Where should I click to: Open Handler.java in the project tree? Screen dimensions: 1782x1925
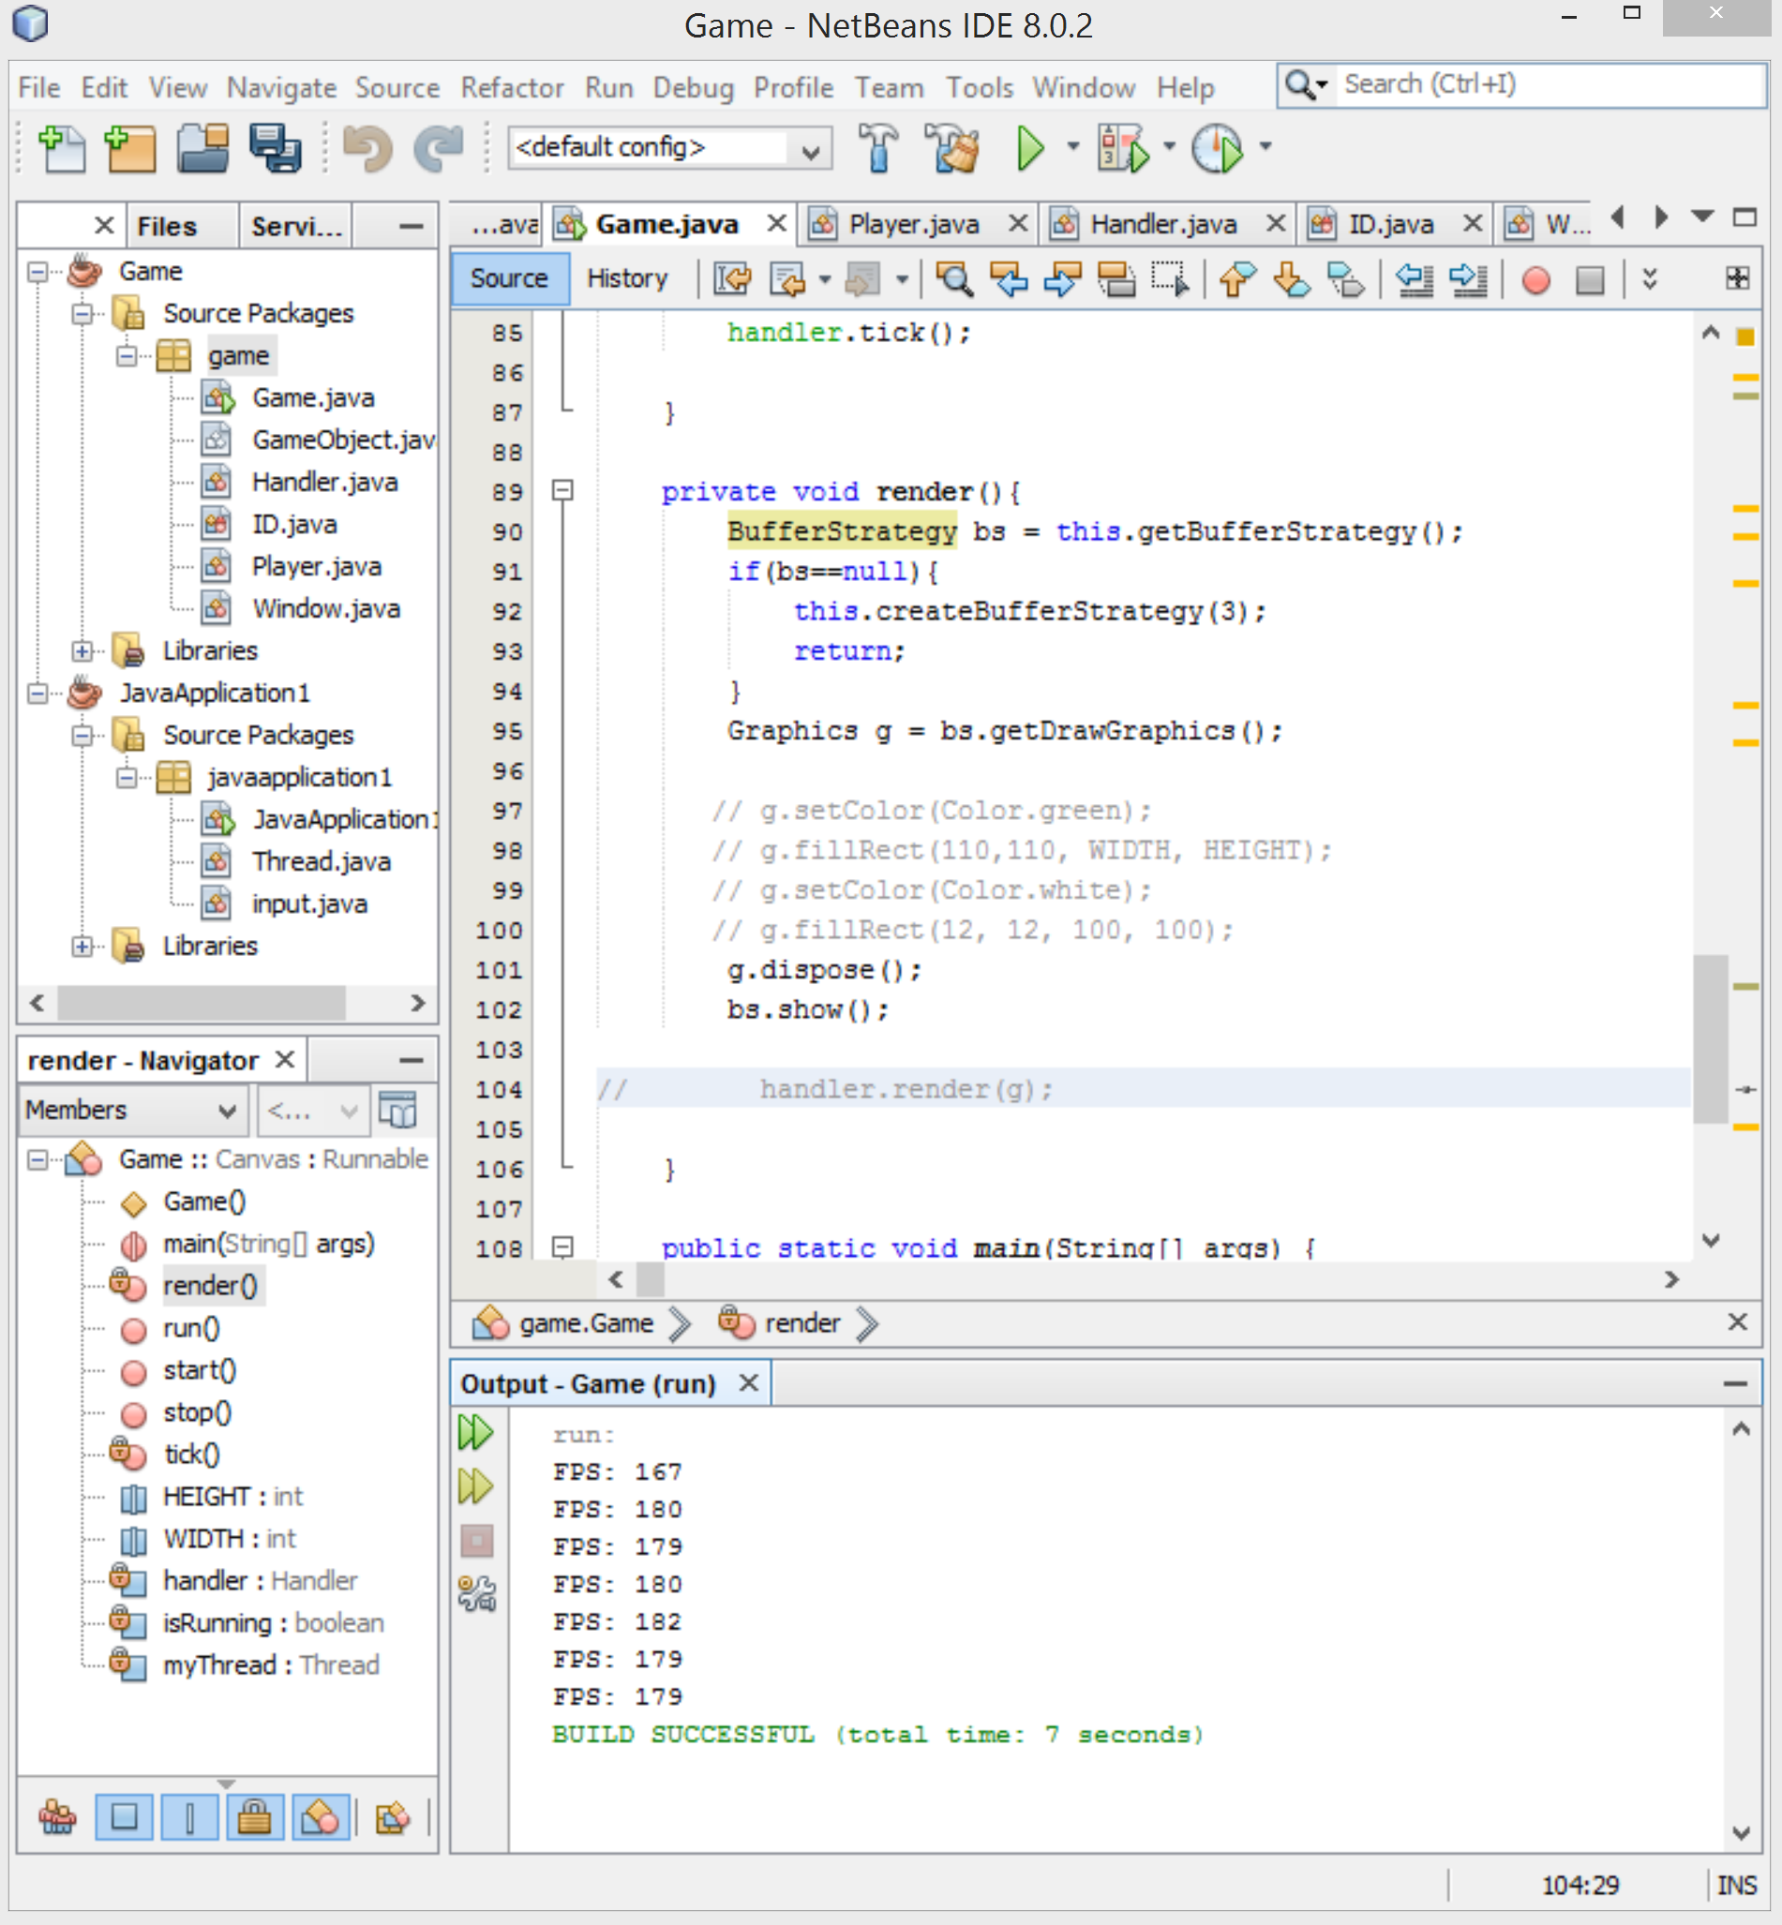click(x=324, y=482)
